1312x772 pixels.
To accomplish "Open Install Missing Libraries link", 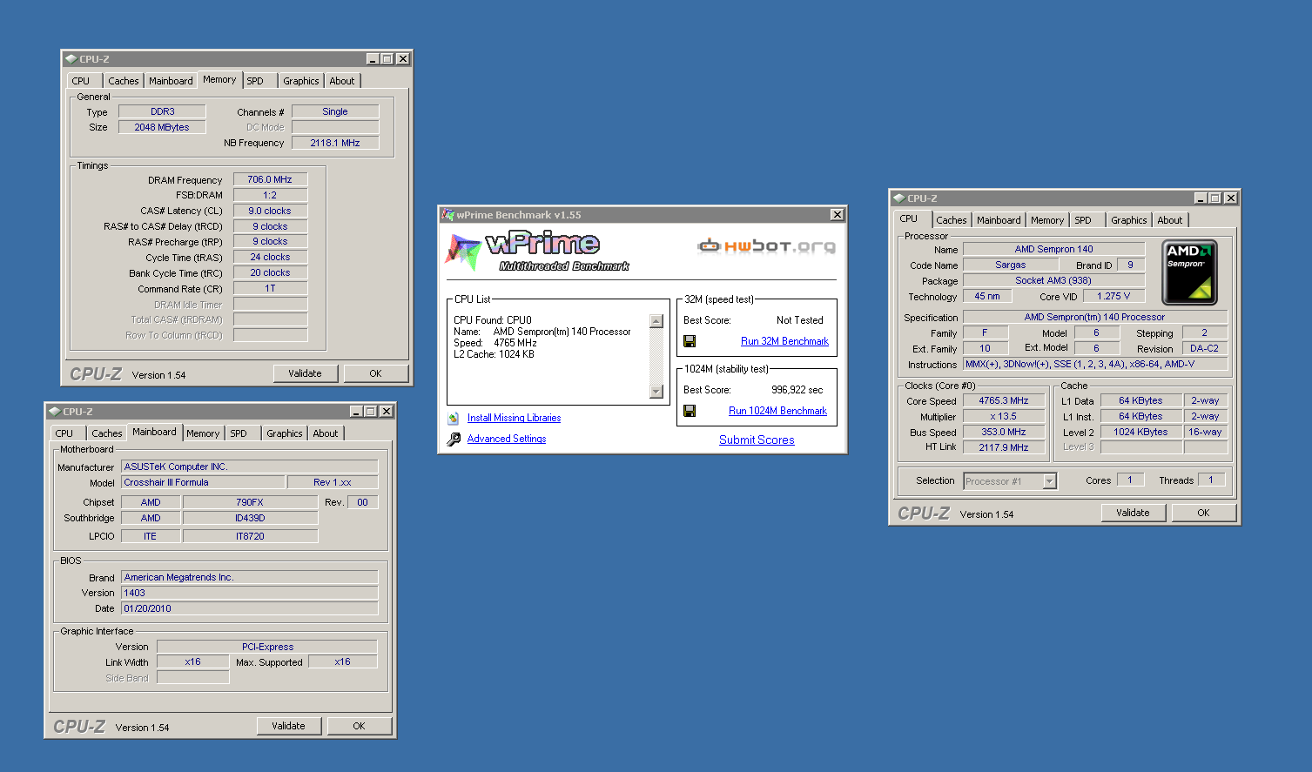I will pyautogui.click(x=514, y=418).
